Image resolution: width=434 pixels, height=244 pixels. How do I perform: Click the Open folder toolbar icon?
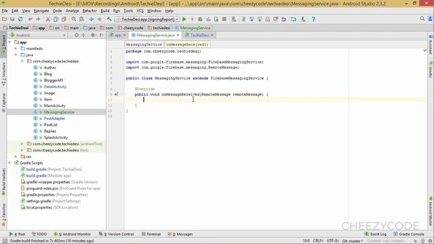(x=4, y=19)
